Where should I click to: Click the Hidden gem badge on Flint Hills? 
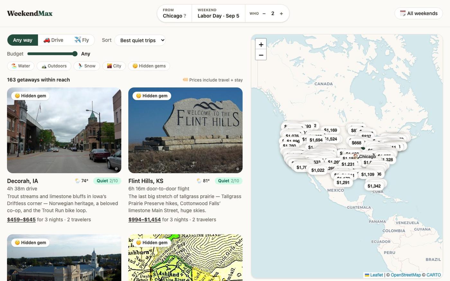click(x=152, y=96)
